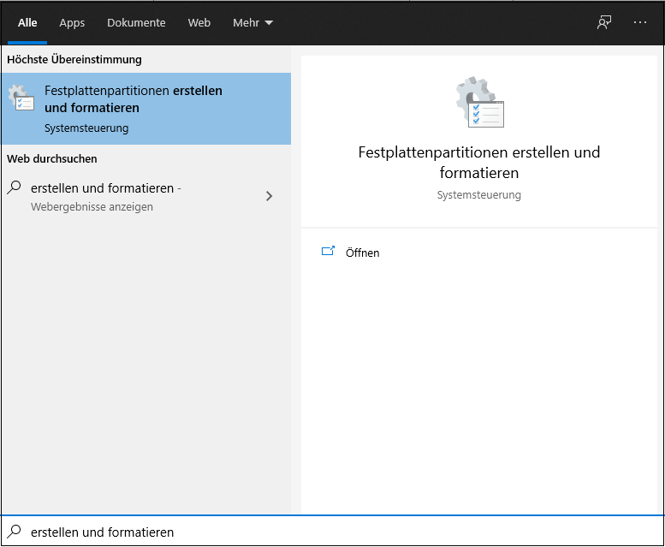Viewport: 665px width, 547px height.
Task: Select the Dokumente tab
Action: [136, 23]
